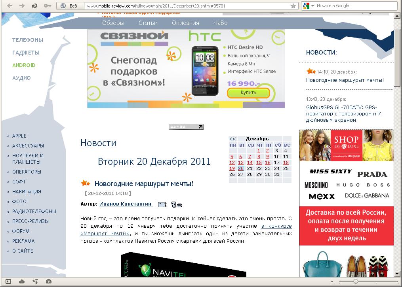Viewport: 402px width, 287px height.
Task: Select 'ГАДЖЕТЫ' in the left menu
Action: pos(26,53)
